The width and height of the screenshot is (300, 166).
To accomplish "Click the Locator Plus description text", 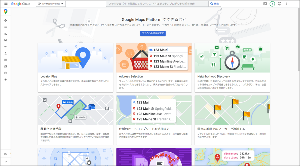I will 75,83.
